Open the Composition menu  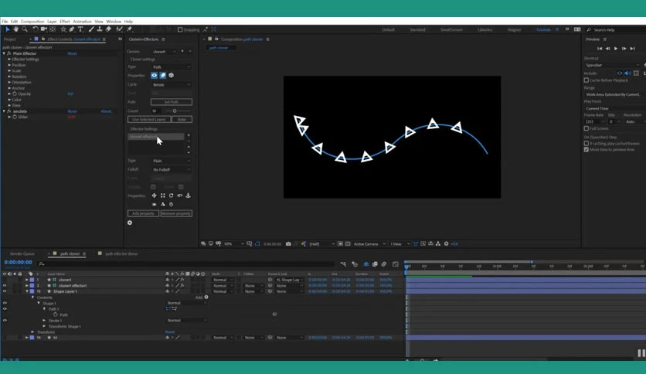click(32, 22)
